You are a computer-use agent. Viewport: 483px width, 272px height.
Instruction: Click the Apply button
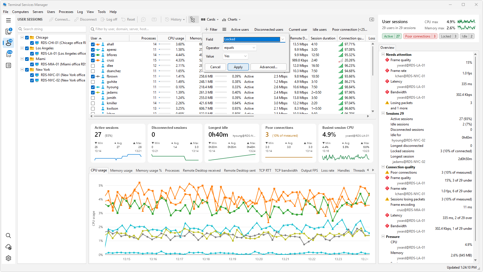[x=238, y=67]
